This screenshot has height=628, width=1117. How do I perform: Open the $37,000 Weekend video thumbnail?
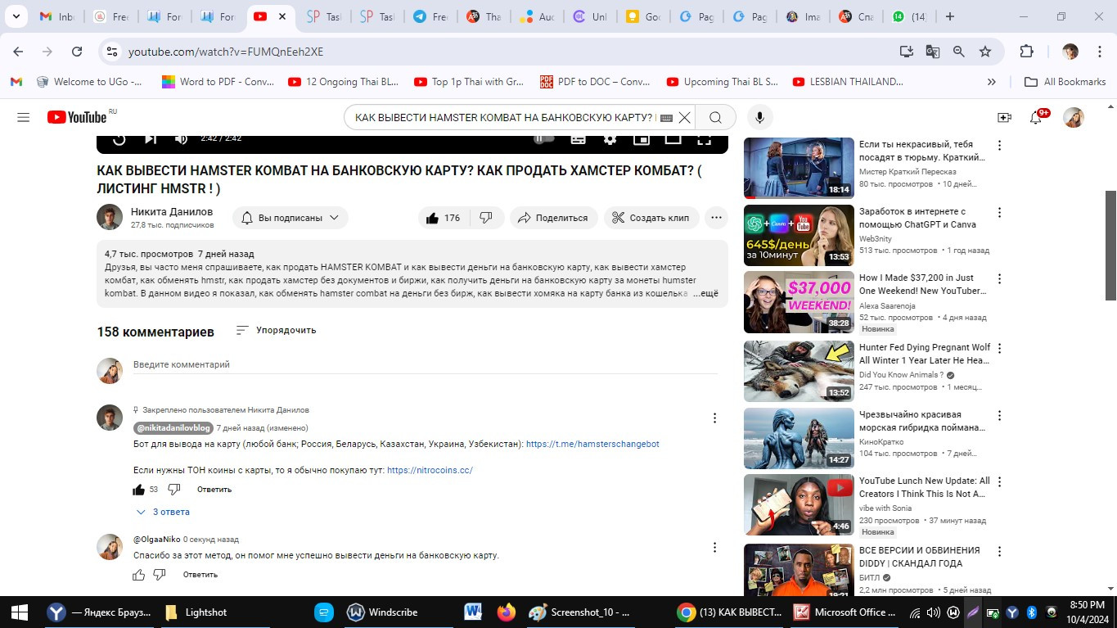click(799, 302)
